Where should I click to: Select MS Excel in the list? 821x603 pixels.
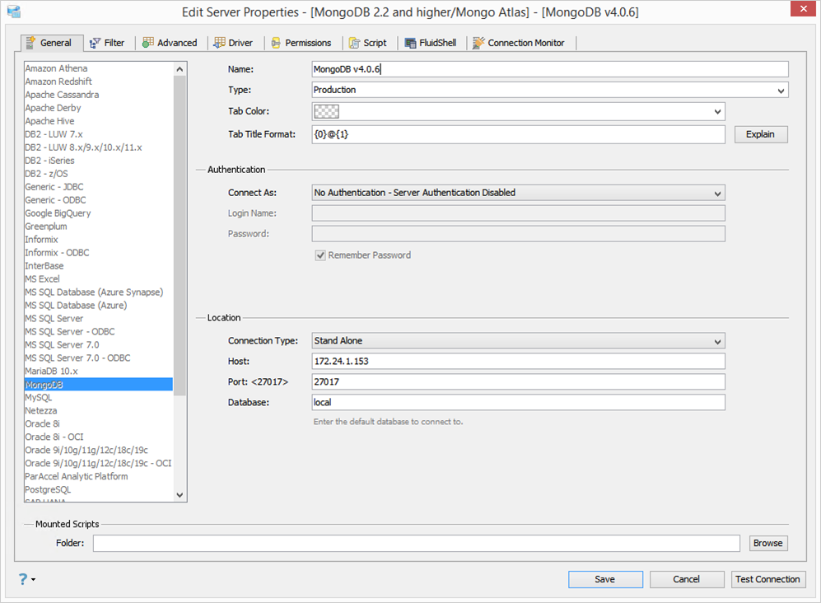click(99, 279)
